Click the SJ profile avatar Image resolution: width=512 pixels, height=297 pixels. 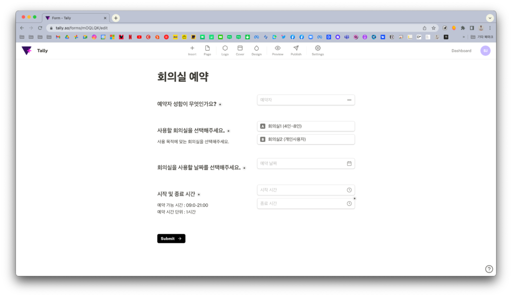[x=485, y=51]
